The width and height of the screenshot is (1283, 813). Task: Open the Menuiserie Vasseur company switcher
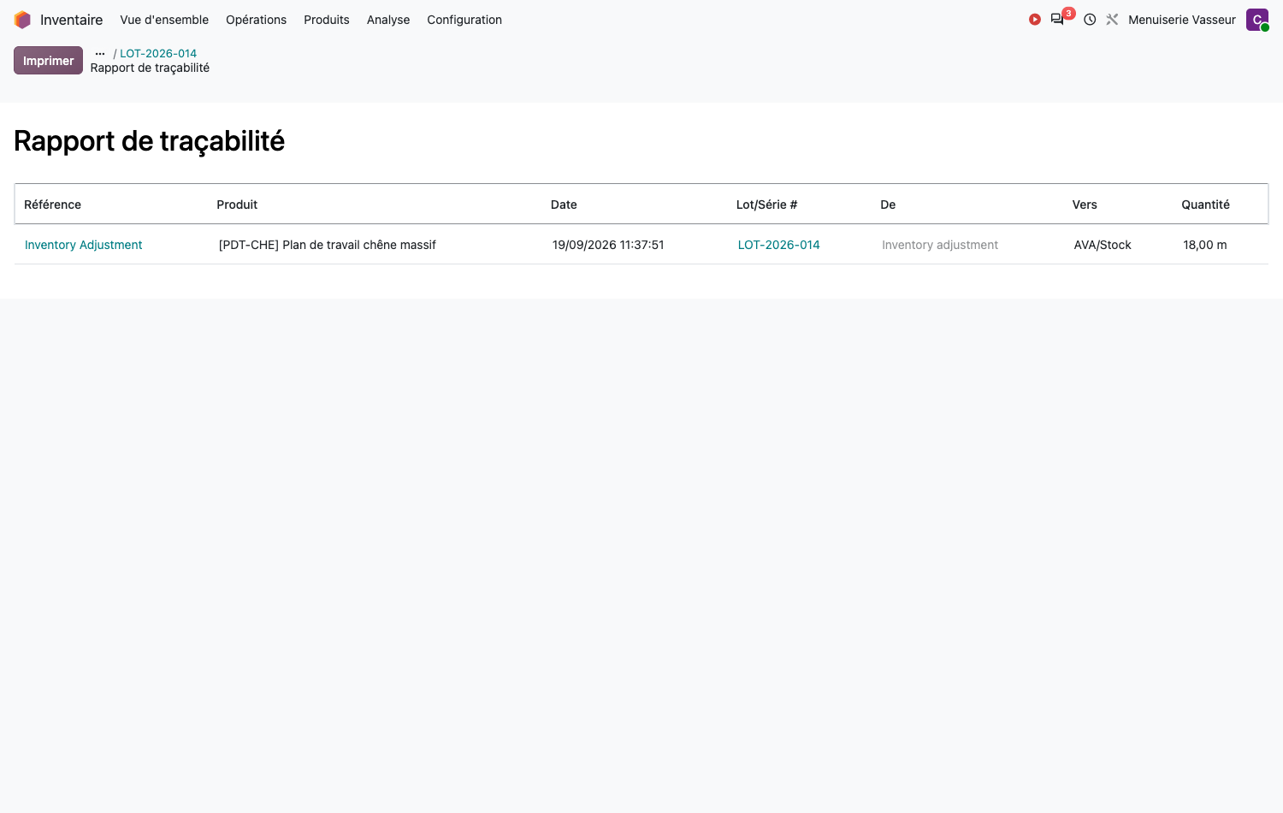click(1182, 20)
